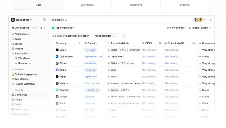Open comments chat icon at top right
Screen dimensions: 226x128
coord(210,20)
